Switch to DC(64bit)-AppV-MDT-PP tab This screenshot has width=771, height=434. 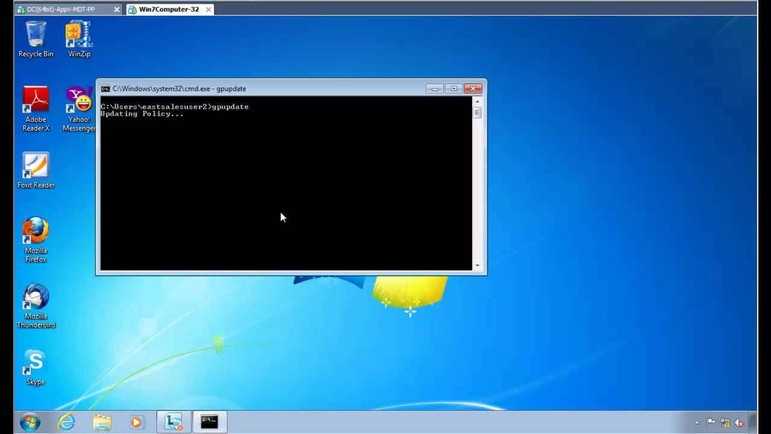click(x=61, y=10)
